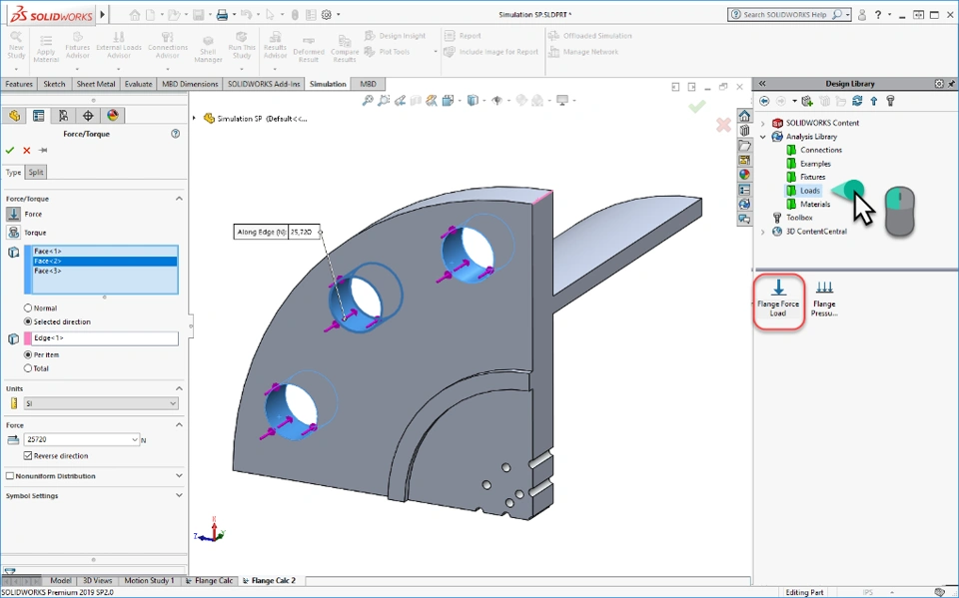
Task: Open Design Library settings gear
Action: pos(939,84)
